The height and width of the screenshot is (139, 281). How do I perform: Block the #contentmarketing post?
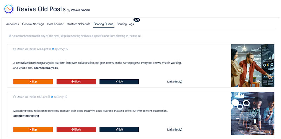76,130
